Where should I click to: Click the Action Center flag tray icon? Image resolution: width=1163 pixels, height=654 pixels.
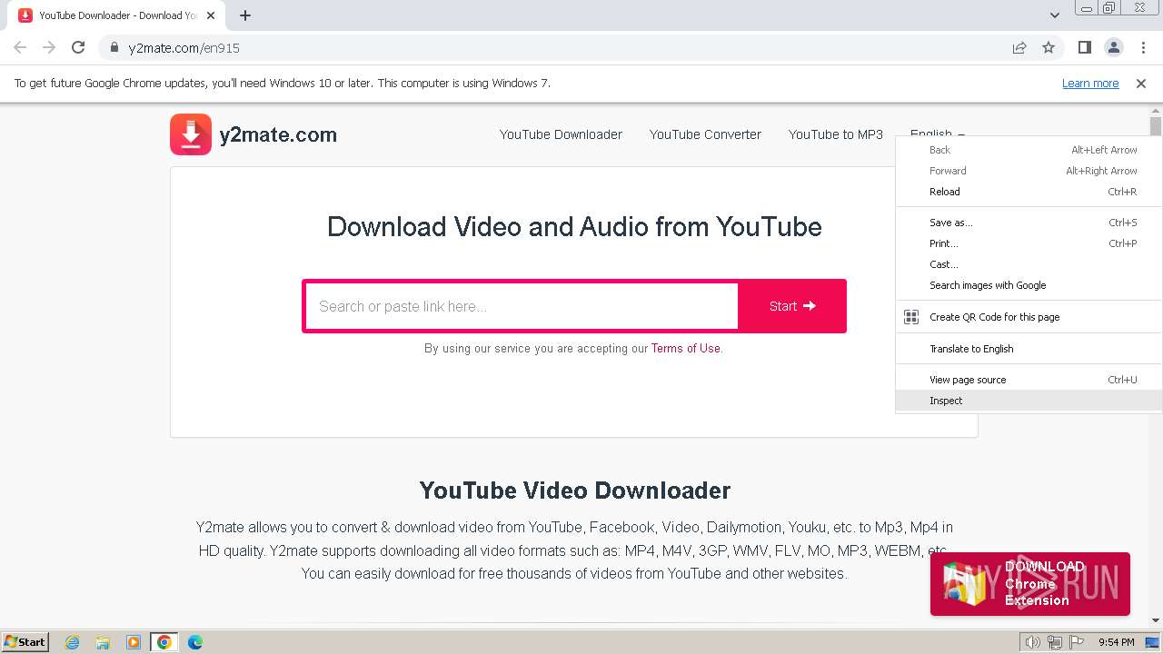[x=1076, y=642]
